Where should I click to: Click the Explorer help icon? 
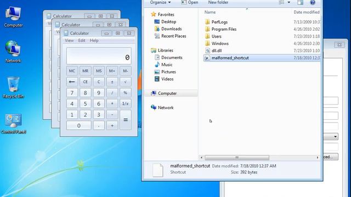tap(313, 2)
